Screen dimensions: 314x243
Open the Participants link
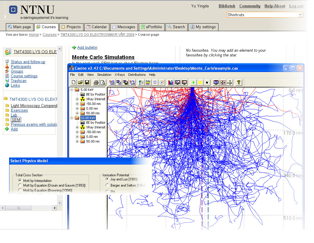pyautogui.click(x=21, y=67)
